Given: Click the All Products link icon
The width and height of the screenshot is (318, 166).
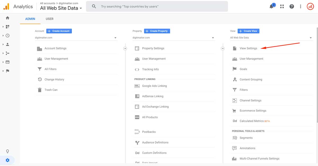Looking at the screenshot, I should tap(137, 117).
